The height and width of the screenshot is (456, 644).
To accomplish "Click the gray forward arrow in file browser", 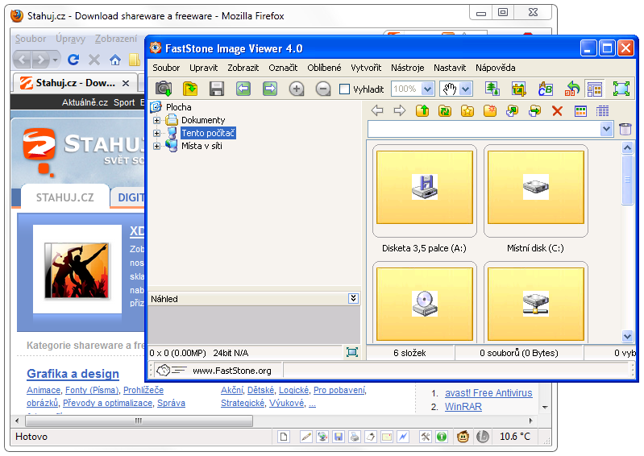I will pos(400,110).
